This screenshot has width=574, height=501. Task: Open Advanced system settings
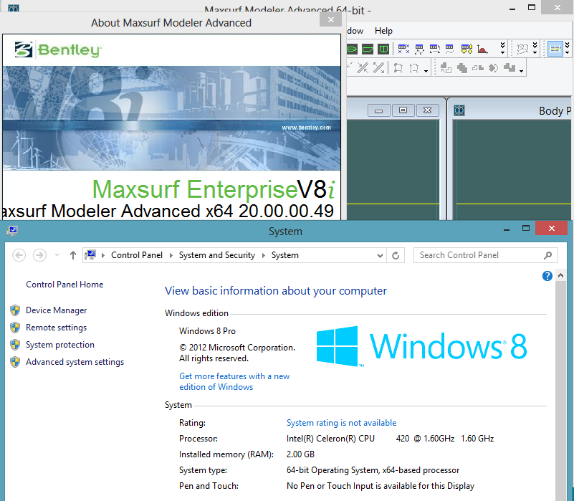(75, 362)
